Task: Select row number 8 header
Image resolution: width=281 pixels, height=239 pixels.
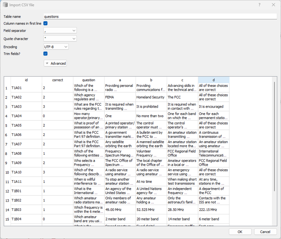Action: [7, 153]
